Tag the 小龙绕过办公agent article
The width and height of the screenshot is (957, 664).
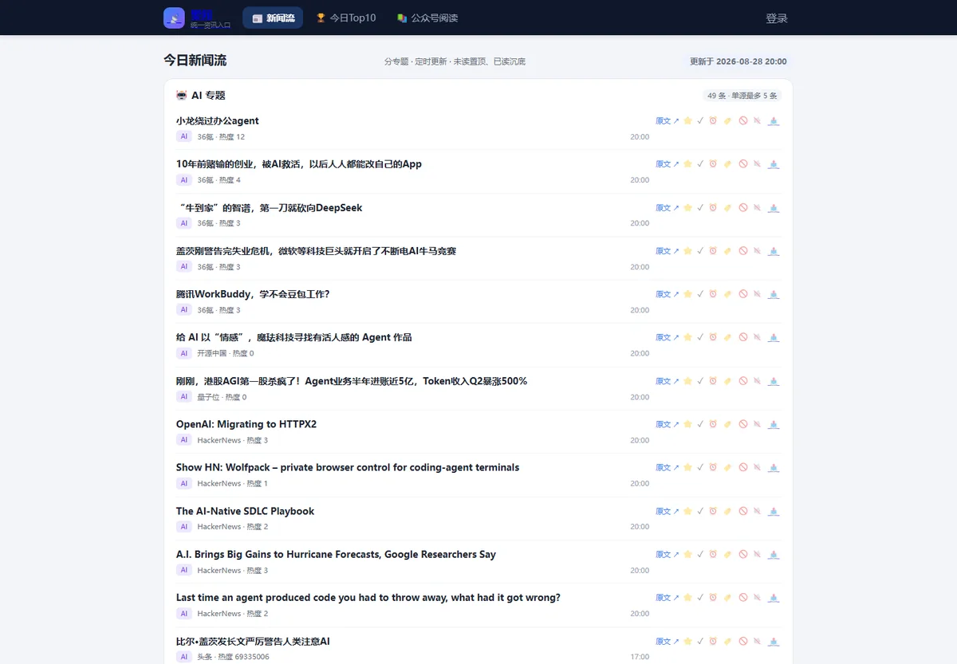(727, 121)
